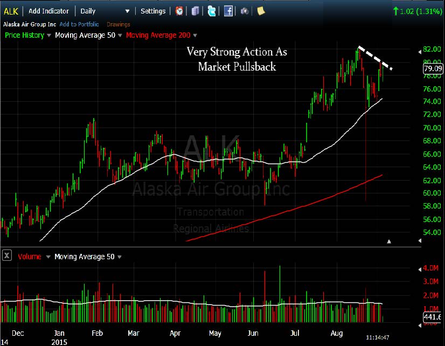Image resolution: width=445 pixels, height=346 pixels.
Task: Click the Feb label on time axis
Action: [97, 333]
